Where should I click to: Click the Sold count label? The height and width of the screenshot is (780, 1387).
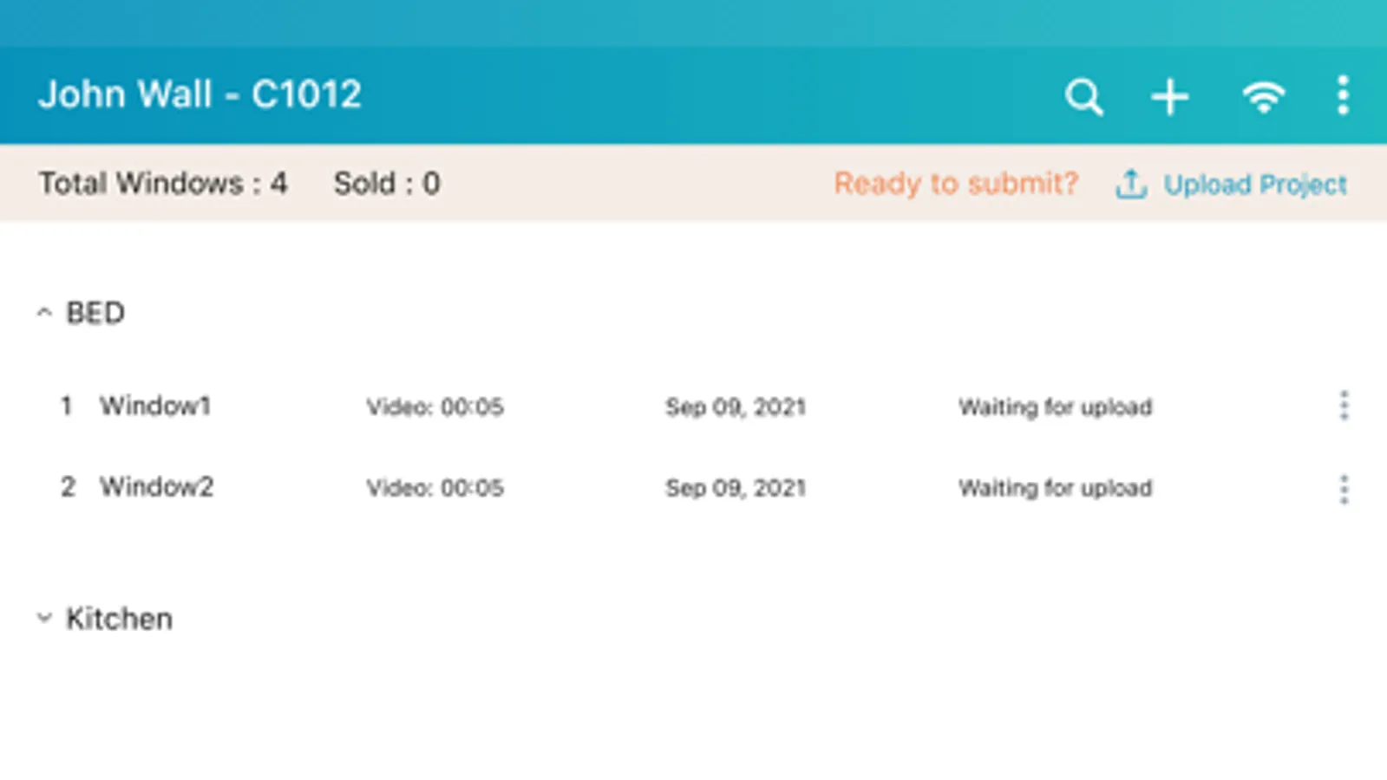387,183
